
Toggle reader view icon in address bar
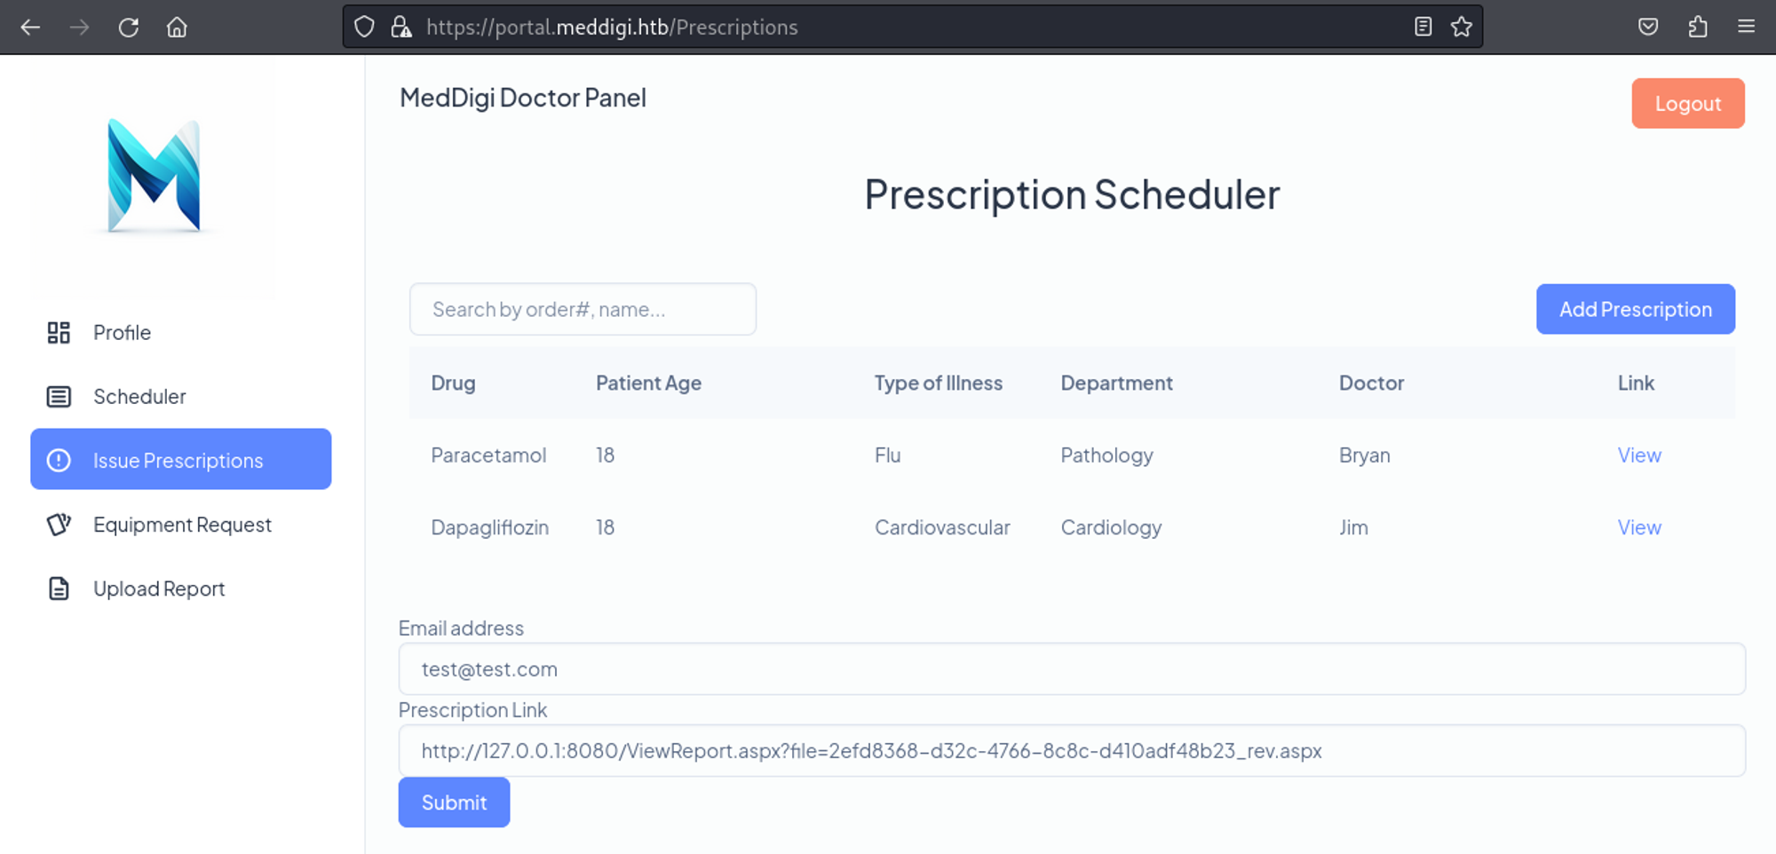(x=1423, y=28)
